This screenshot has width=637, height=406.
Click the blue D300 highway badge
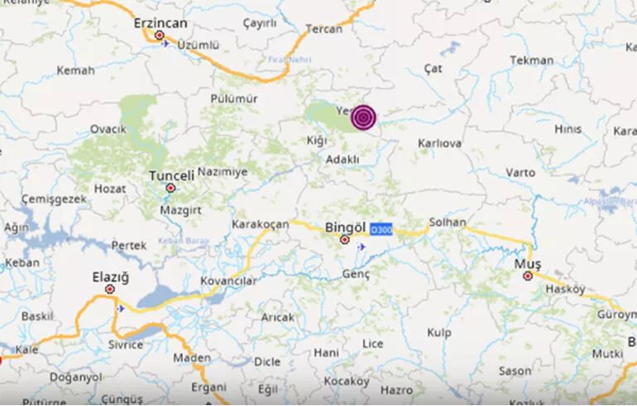(381, 230)
